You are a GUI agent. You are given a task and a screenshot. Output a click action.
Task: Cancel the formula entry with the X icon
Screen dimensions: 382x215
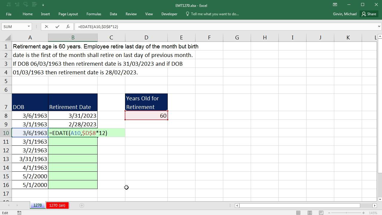[x=46, y=27]
